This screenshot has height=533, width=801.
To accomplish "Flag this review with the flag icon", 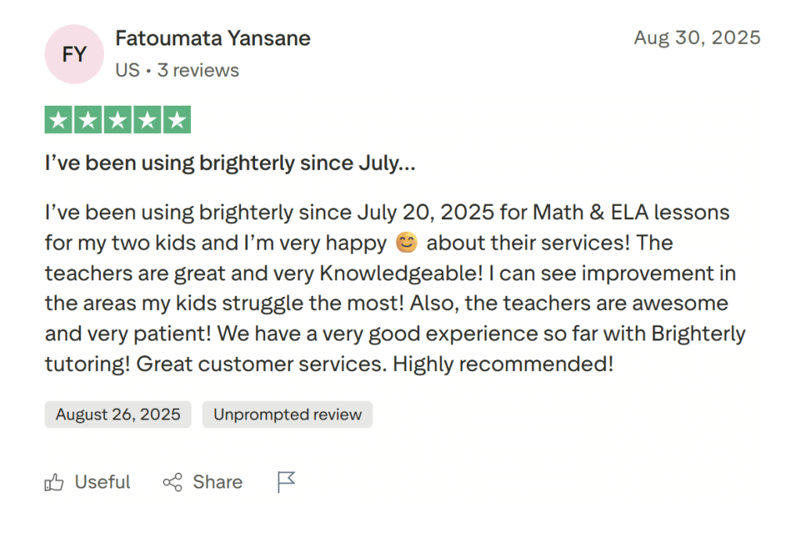I will (286, 482).
